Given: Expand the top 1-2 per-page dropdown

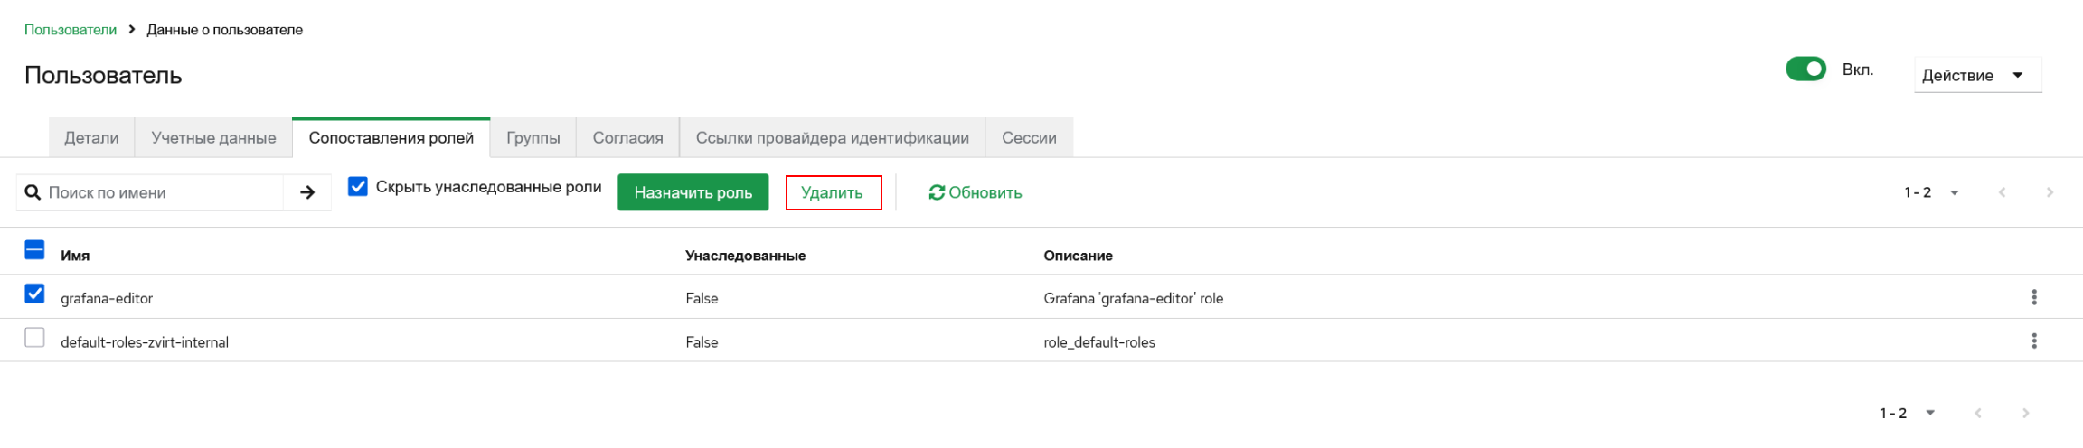Looking at the screenshot, I should click(1931, 192).
